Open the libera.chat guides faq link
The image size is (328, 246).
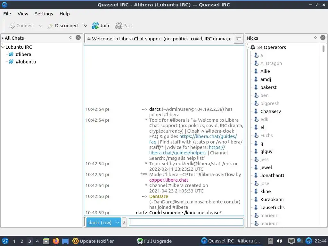pyautogui.click(x=208, y=136)
